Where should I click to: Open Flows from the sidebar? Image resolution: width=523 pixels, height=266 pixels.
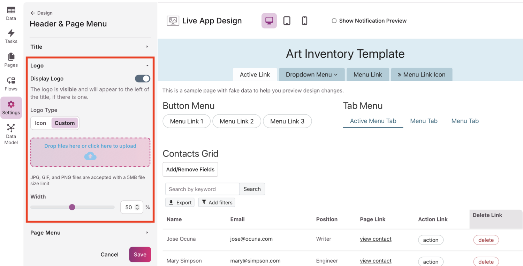11,83
